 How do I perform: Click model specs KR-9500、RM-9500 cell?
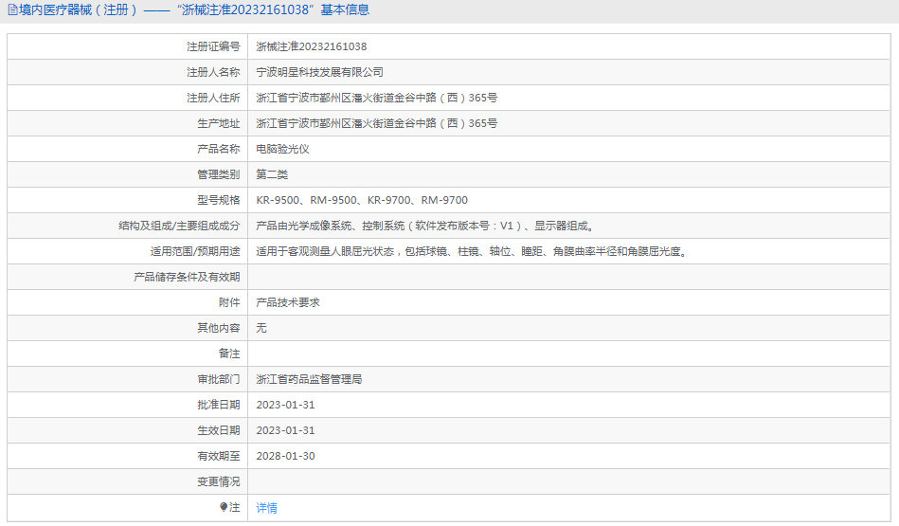point(361,200)
